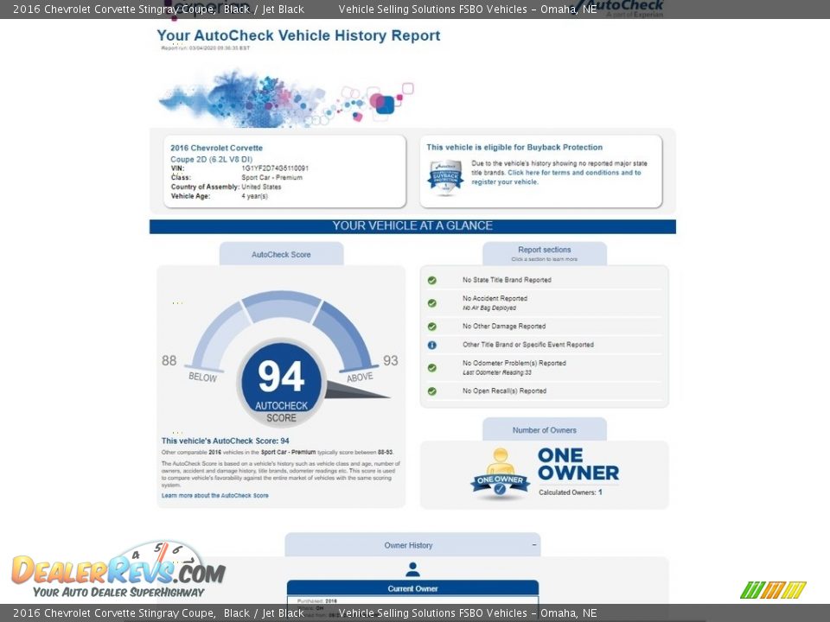Open the AutoCheck Score tab
The width and height of the screenshot is (830, 622).
point(281,254)
